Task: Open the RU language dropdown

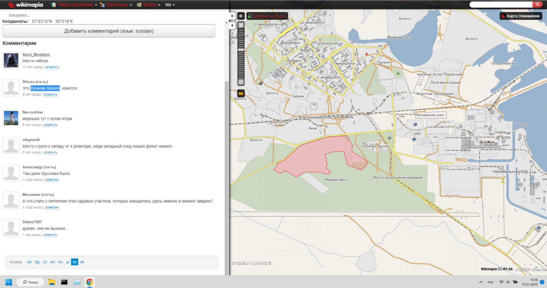Action: click(x=170, y=5)
